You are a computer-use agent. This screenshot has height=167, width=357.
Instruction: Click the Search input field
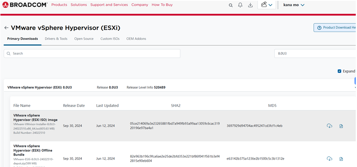[x=92, y=53]
